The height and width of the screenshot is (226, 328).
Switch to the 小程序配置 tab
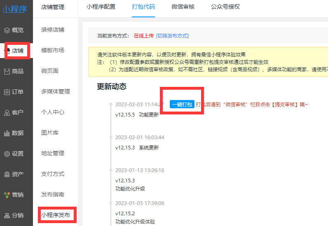tap(101, 7)
